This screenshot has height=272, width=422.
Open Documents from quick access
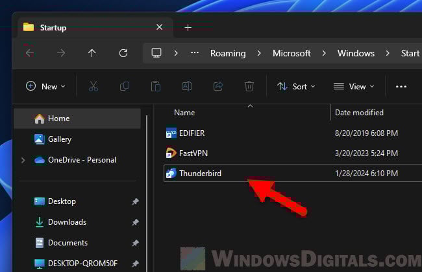pos(62,243)
